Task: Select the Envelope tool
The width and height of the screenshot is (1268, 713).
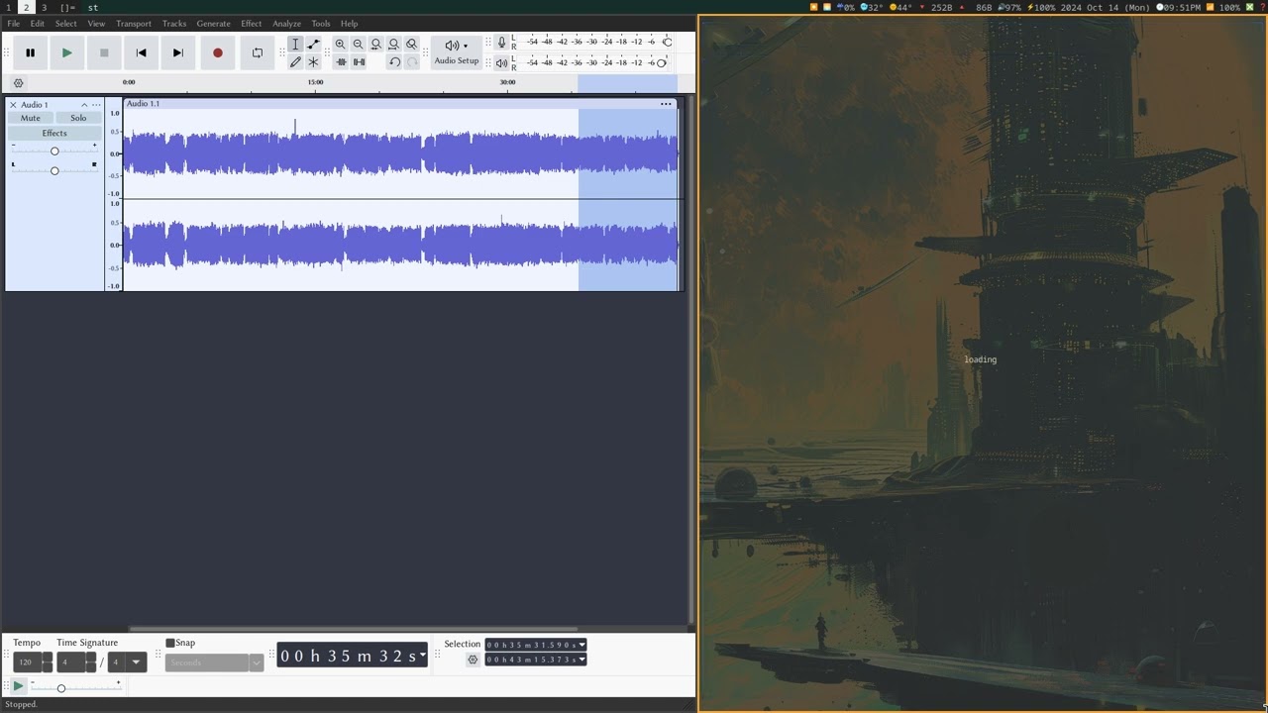Action: point(313,45)
